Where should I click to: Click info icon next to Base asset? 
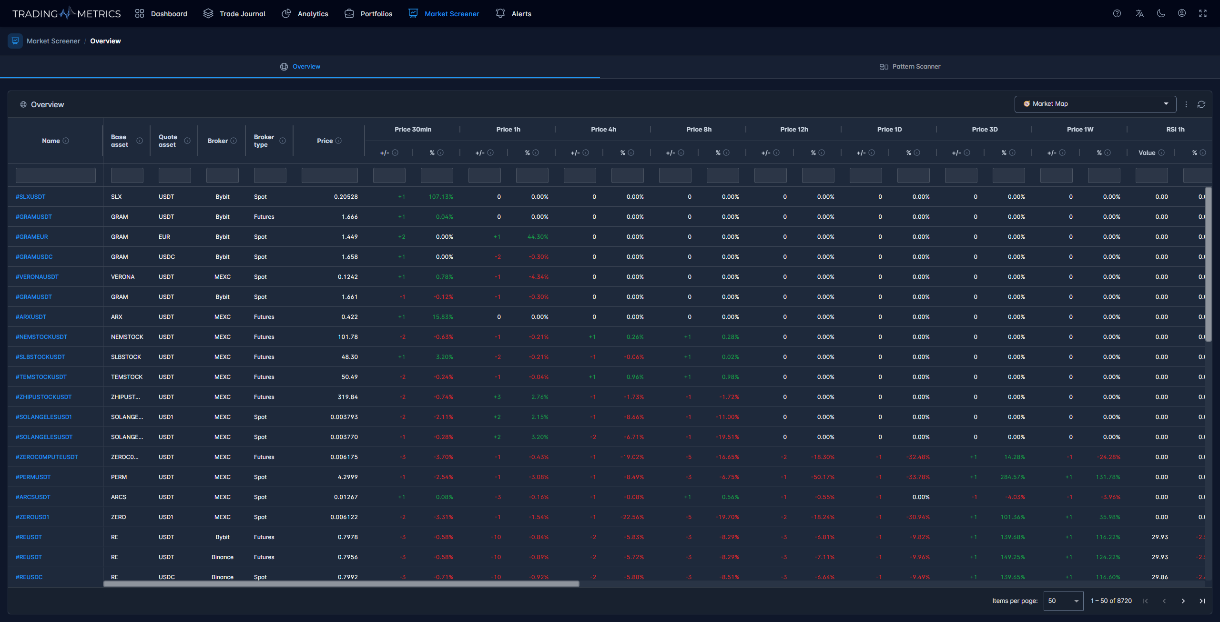tap(140, 141)
